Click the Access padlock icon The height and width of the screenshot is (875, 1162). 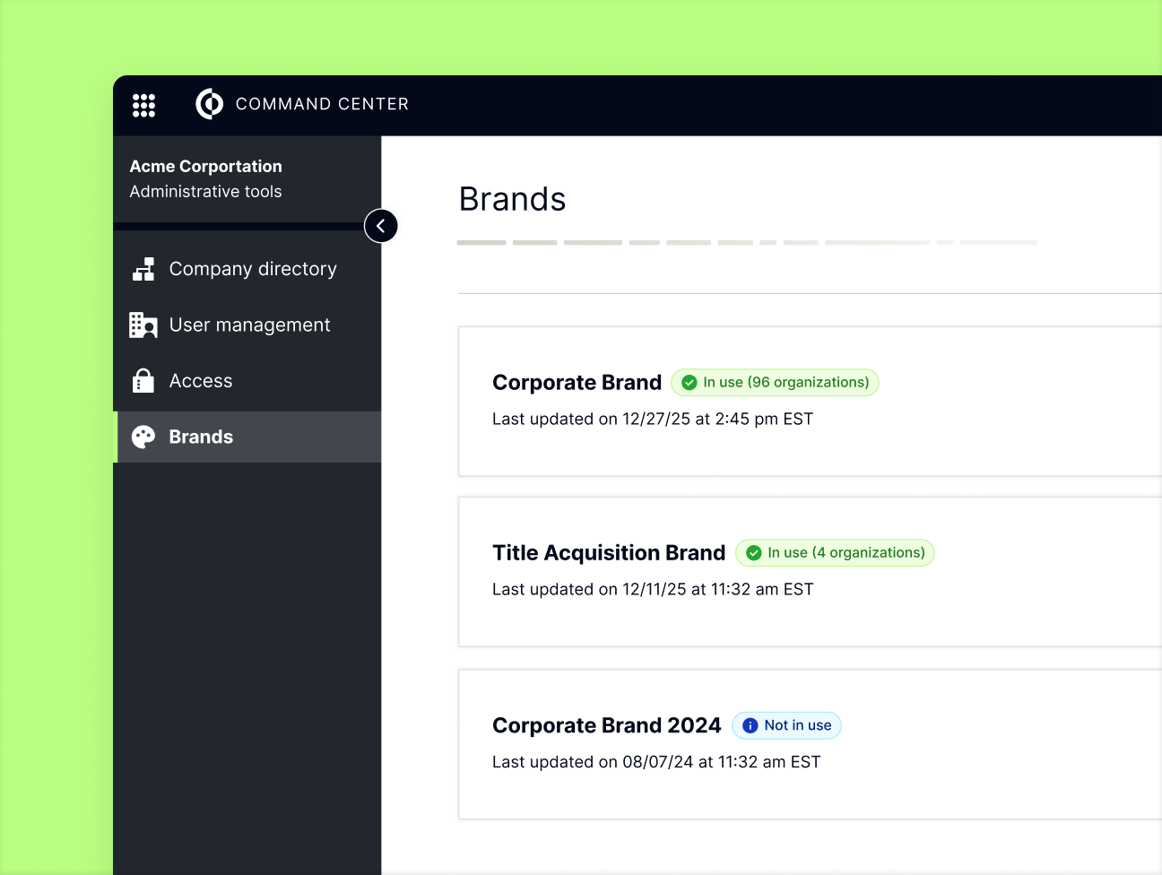143,381
